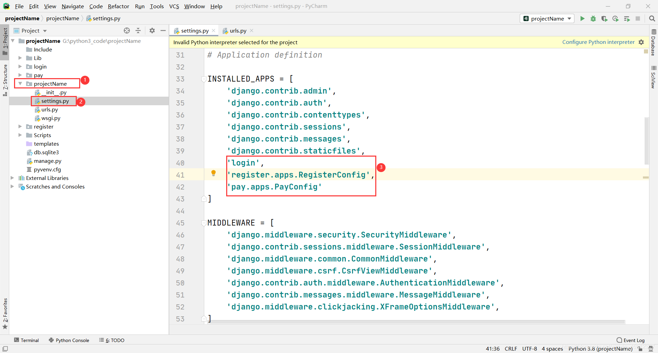Click the concurrency diagram run icon
The image size is (658, 353).
[x=627, y=19]
